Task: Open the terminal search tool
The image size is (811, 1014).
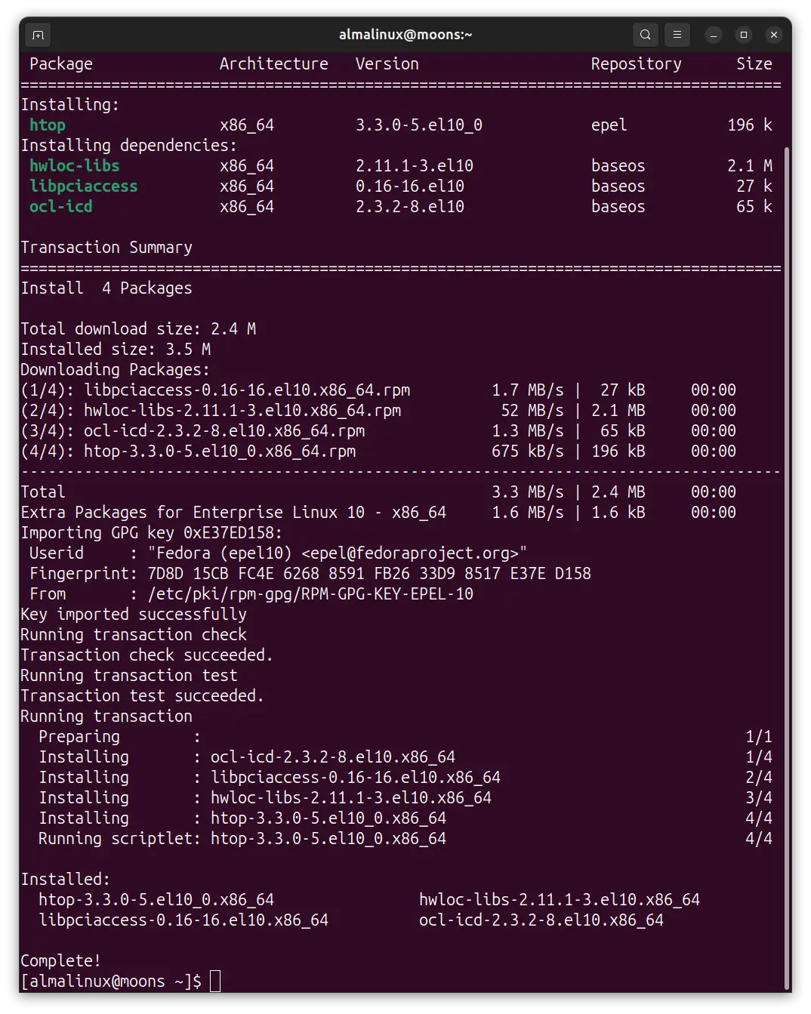Action: [x=646, y=35]
